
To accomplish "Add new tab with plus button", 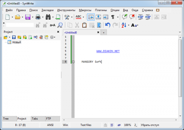I will tap(104, 33).
